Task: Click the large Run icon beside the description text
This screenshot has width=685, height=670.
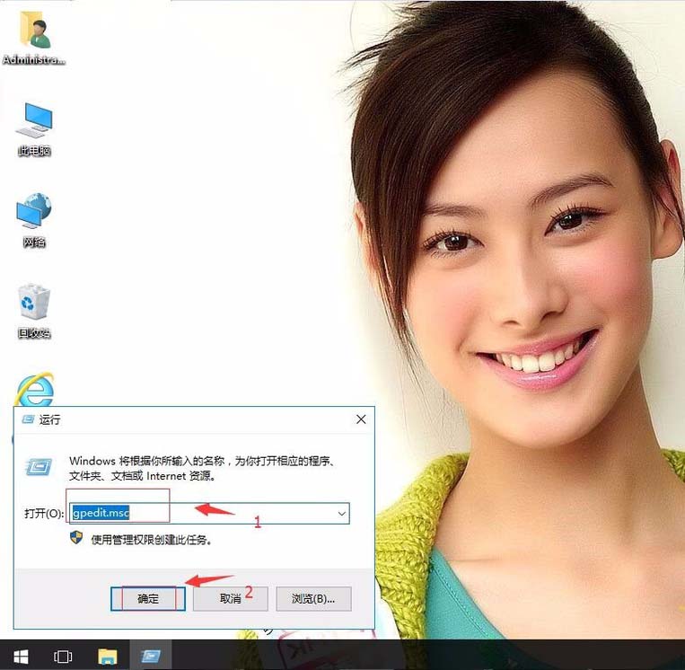Action: (x=40, y=467)
